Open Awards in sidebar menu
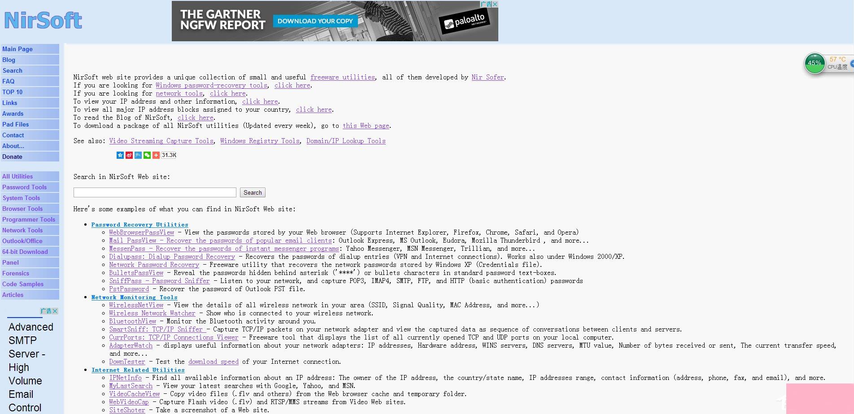Screen dimensions: 854x414 [30, 113]
